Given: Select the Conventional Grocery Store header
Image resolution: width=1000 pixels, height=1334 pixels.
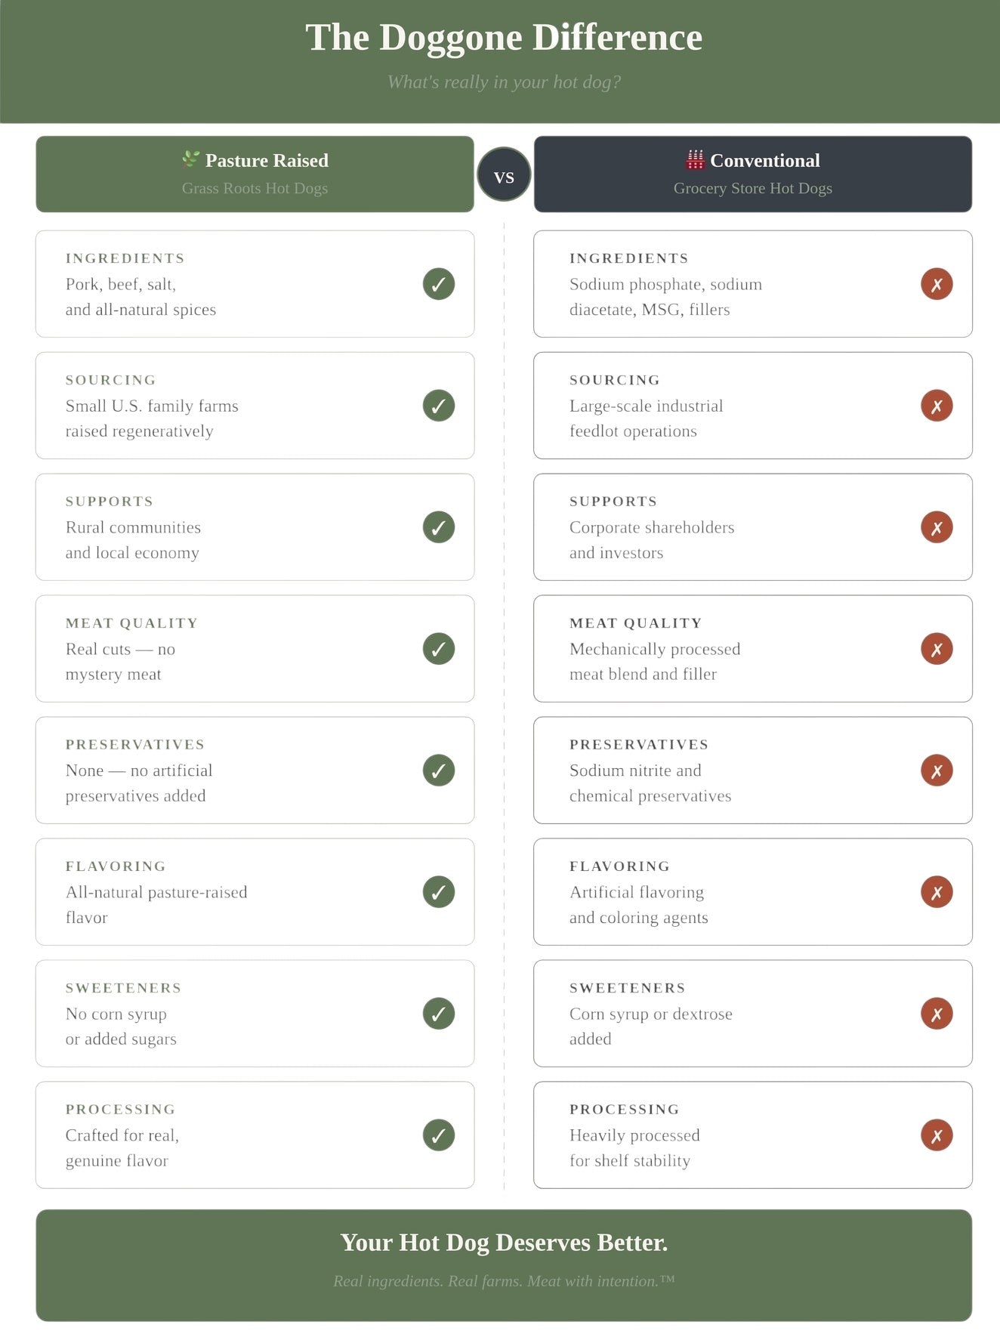Looking at the screenshot, I should [x=753, y=174].
